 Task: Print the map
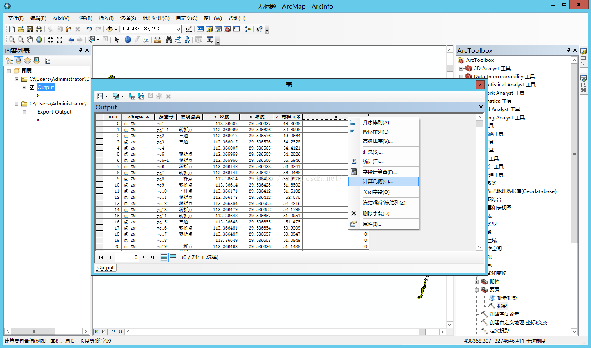pyautogui.click(x=39, y=29)
